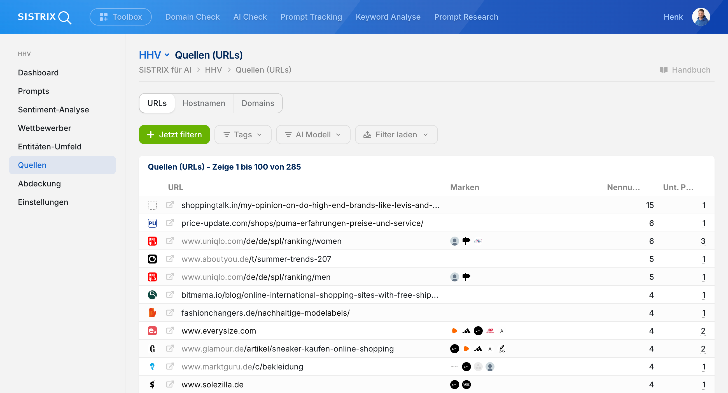The width and height of the screenshot is (728, 393).
Task: Click the glamour.de G favicon
Action: pos(152,349)
